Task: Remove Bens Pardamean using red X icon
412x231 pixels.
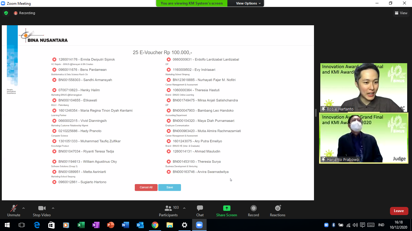Action: [x=54, y=70]
